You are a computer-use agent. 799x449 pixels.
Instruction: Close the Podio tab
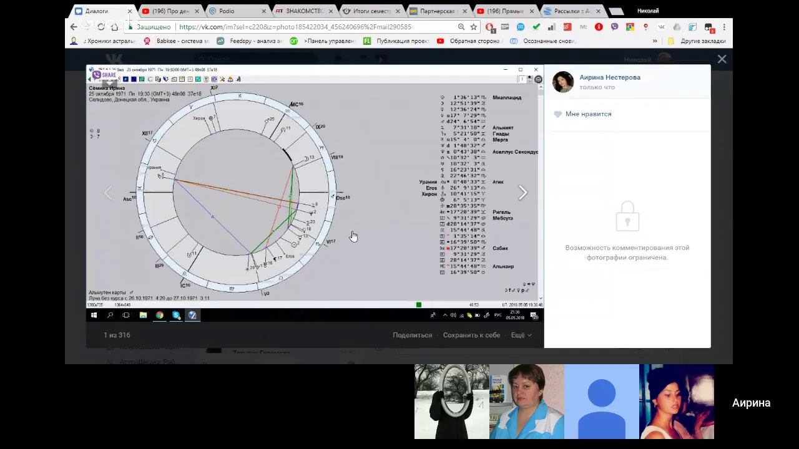pos(263,11)
